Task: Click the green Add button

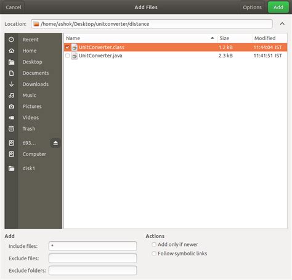Action: click(278, 7)
